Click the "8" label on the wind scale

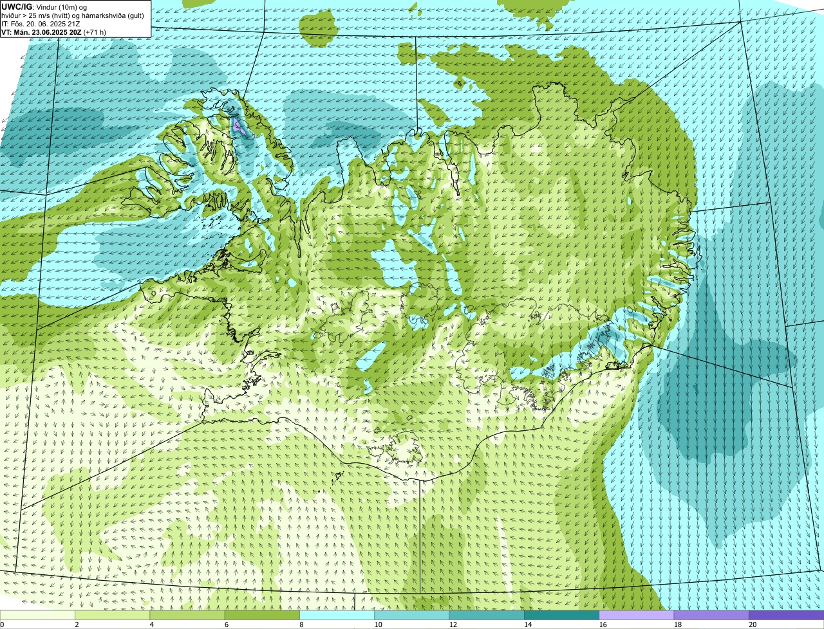(301, 624)
